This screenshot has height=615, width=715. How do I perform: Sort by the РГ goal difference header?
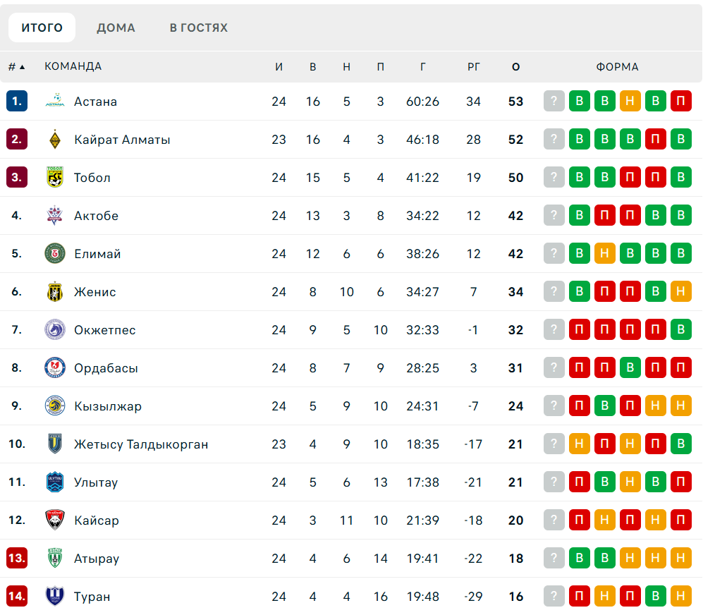(x=474, y=67)
